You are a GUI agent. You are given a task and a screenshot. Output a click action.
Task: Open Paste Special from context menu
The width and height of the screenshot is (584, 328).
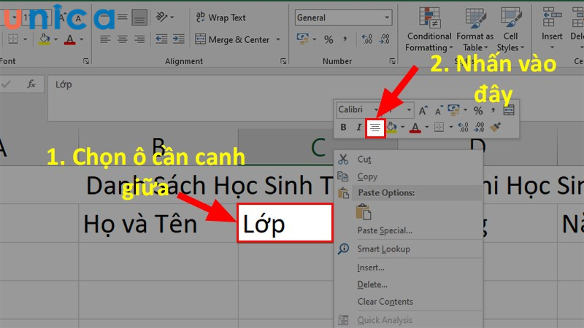coord(409,230)
